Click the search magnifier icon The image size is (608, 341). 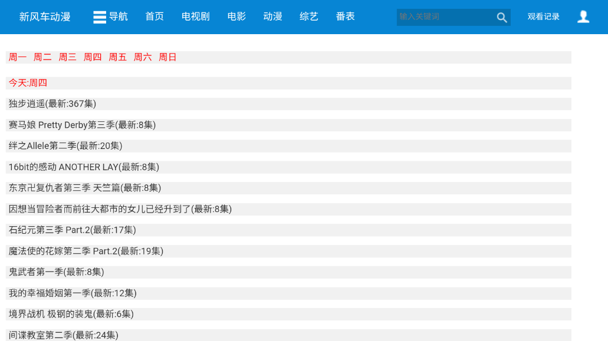click(501, 17)
